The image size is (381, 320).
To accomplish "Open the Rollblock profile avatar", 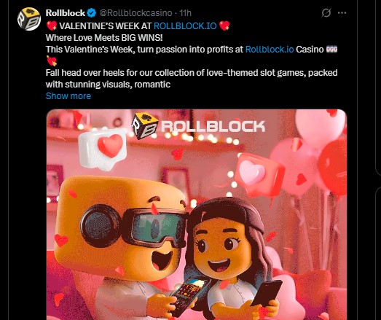I will coord(29,19).
